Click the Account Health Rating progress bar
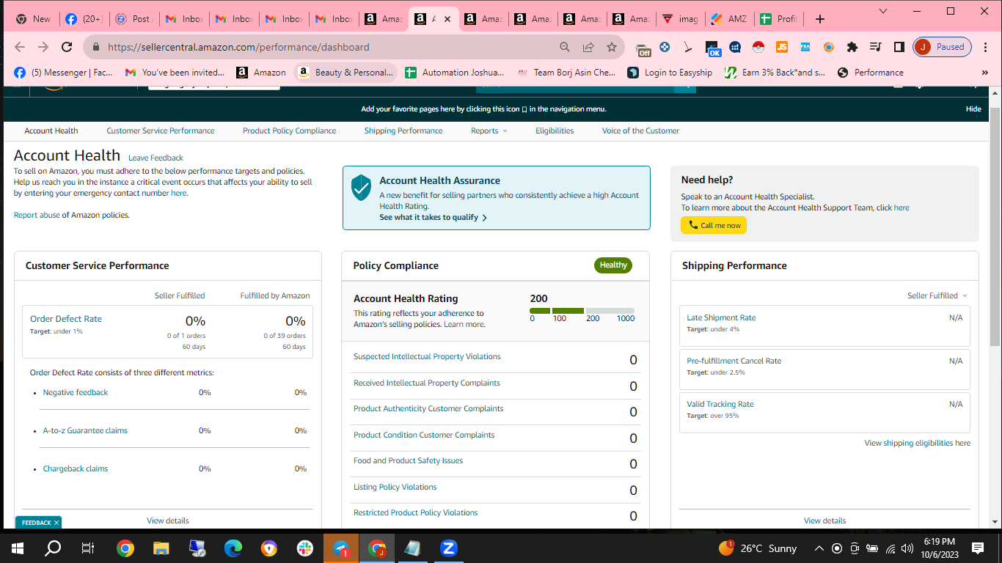The image size is (1002, 563). (x=582, y=311)
